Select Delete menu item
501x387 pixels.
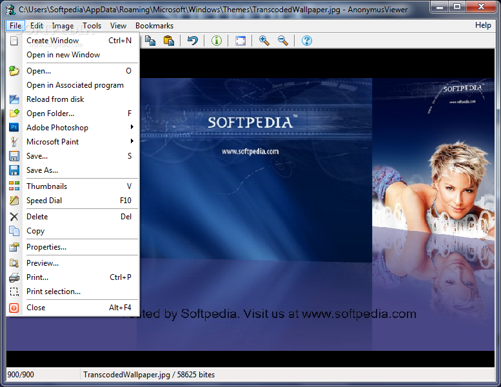[73, 216]
